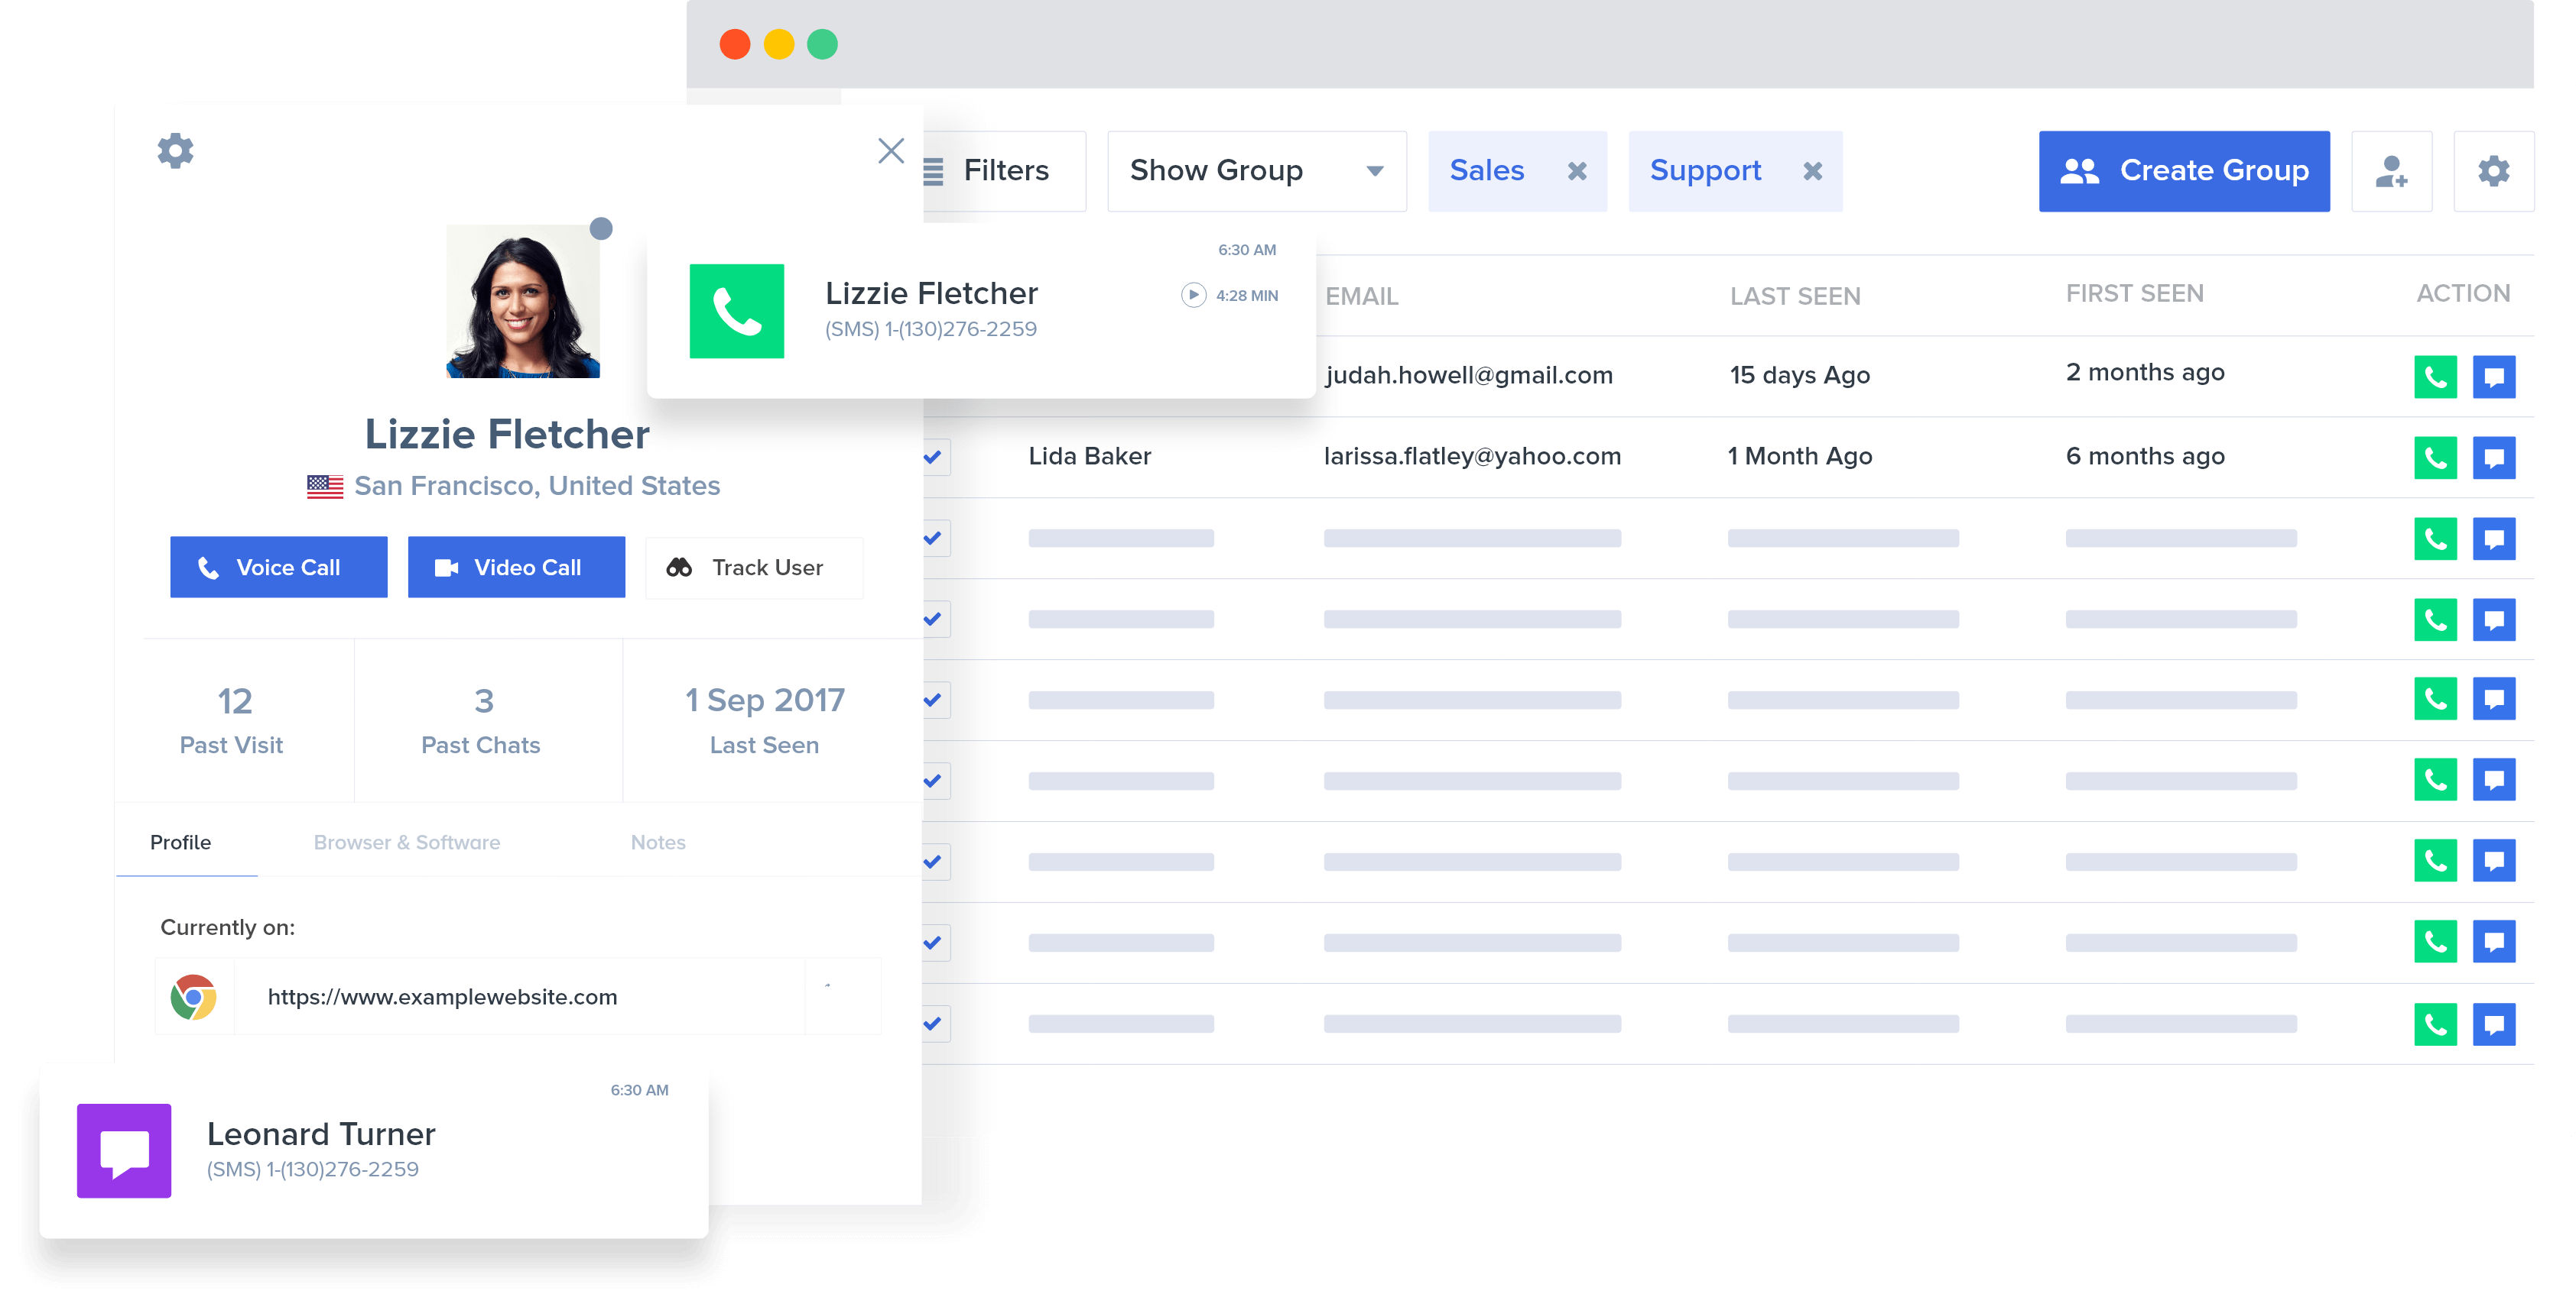This screenshot has width=2576, height=1307.
Task: Toggle the checkbox beside Lida Baker
Action: pyautogui.click(x=935, y=457)
